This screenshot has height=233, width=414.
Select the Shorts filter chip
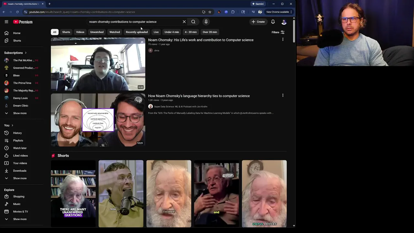[66, 32]
